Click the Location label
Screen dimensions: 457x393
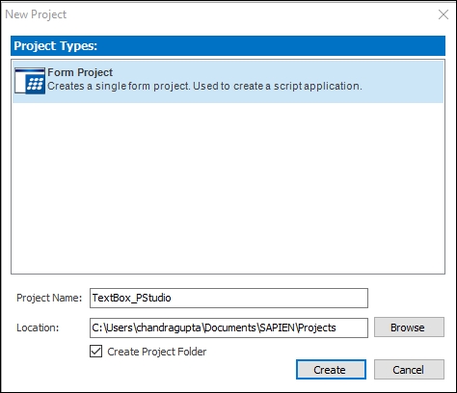pyautogui.click(x=38, y=327)
